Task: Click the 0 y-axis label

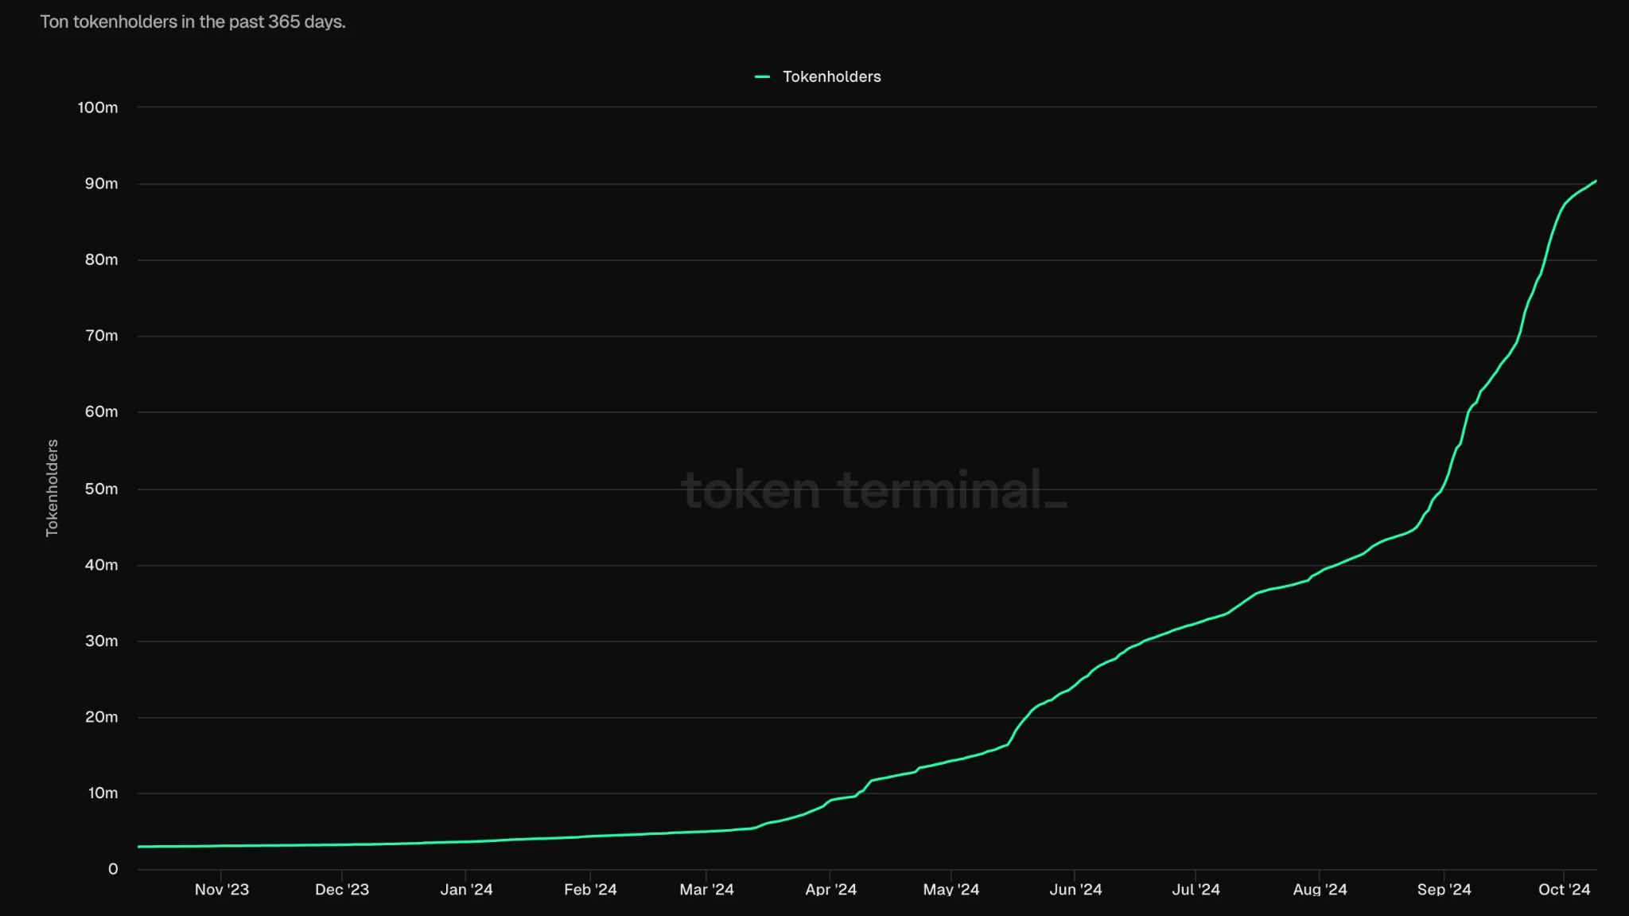Action: point(113,869)
